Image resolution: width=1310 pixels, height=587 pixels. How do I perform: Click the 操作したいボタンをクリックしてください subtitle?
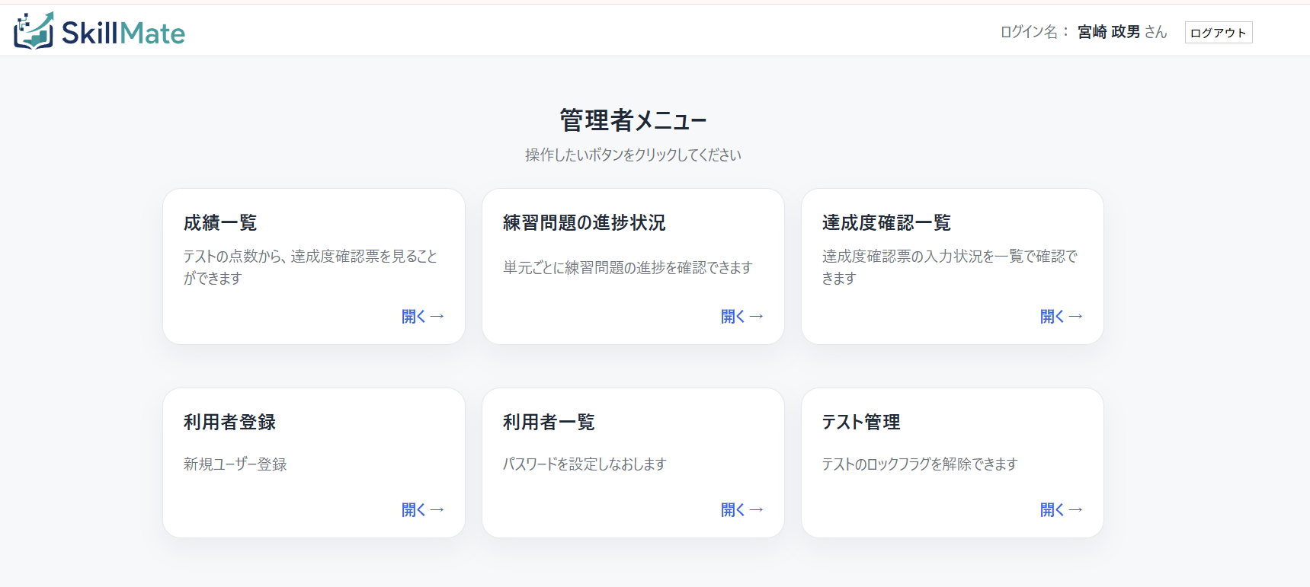633,155
